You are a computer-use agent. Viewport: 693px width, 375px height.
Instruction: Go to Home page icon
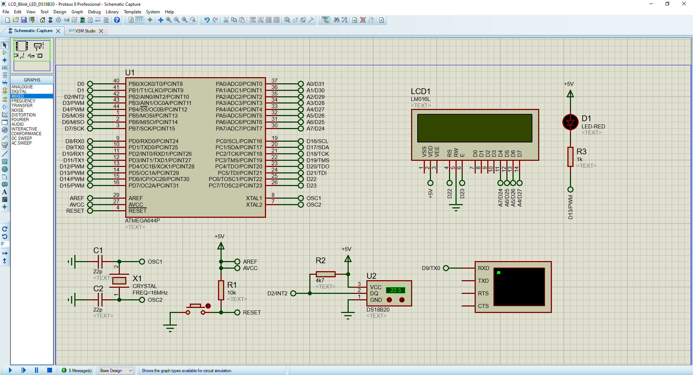[43, 20]
